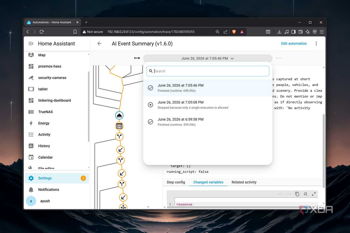Collapse the Home Assistant sidebar menu
The height and width of the screenshot is (233, 350).
(x=31, y=44)
